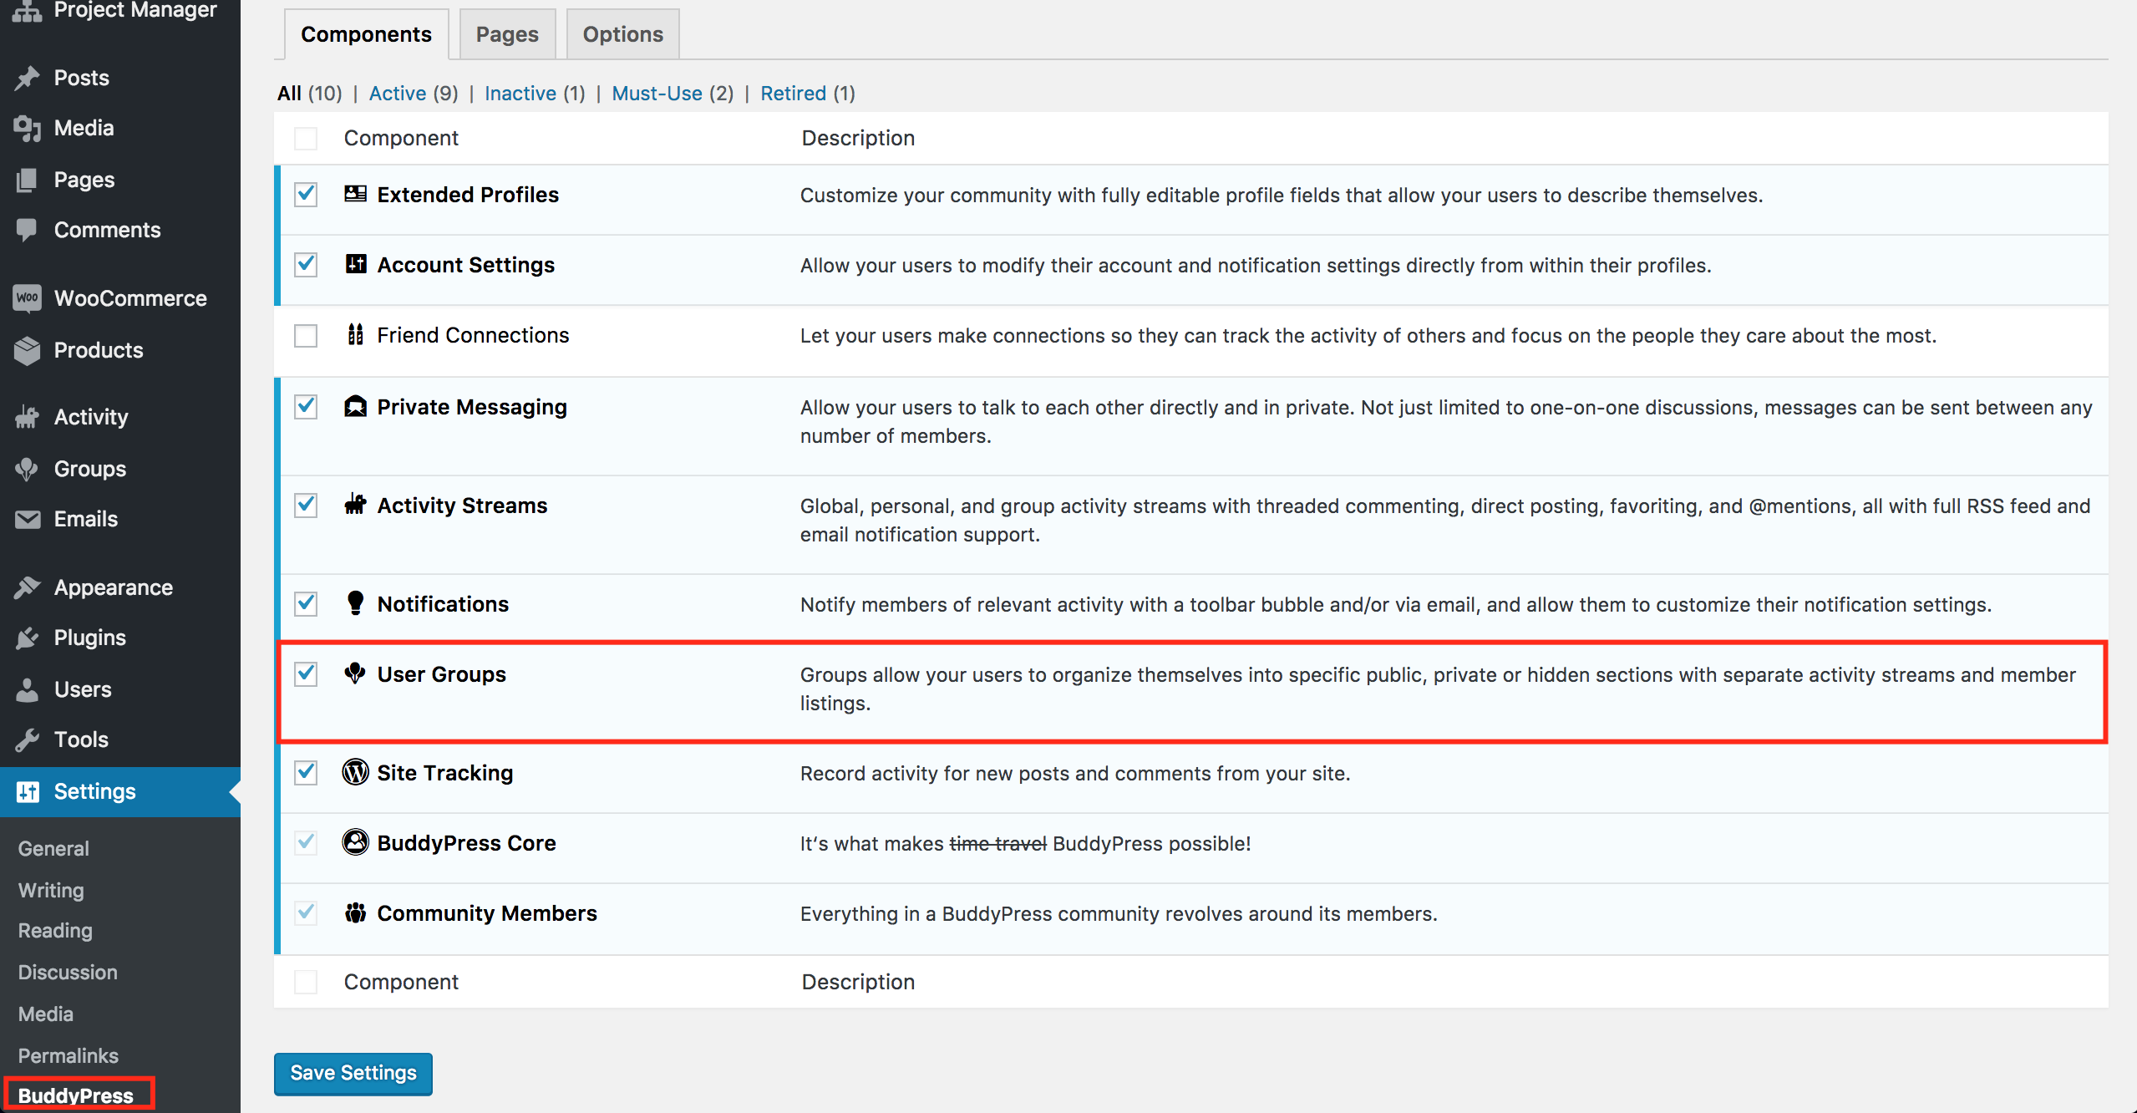Viewport: 2137px width, 1113px height.
Task: Click the Friend Connections component name
Action: coord(473,335)
